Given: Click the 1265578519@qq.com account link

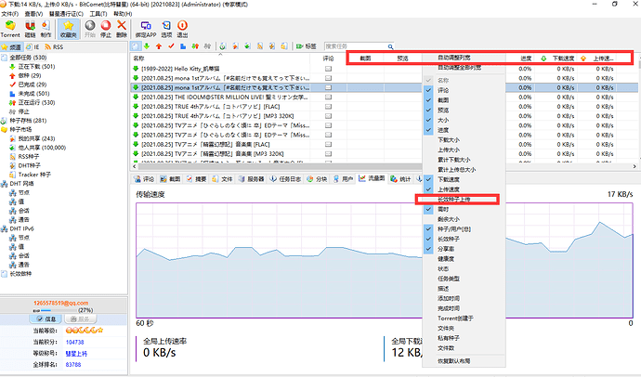Looking at the screenshot, I should coord(61,303).
